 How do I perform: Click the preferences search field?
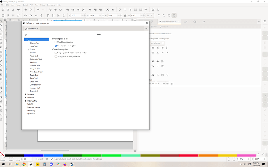37,35
